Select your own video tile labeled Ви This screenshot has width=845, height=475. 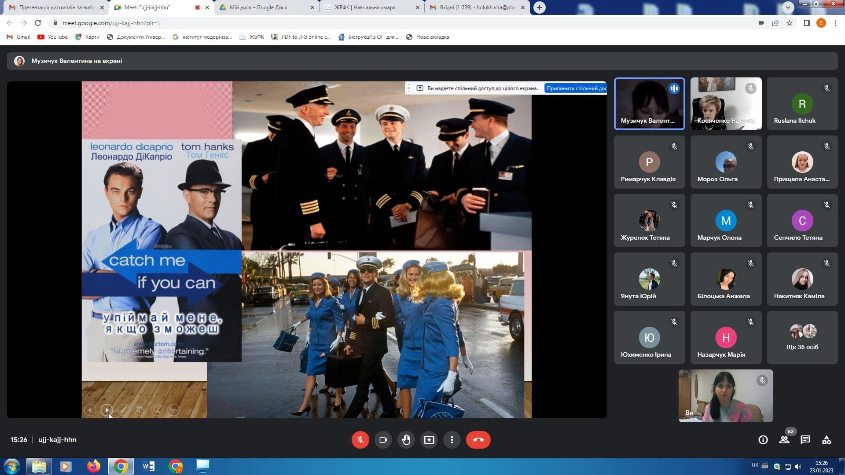(726, 396)
